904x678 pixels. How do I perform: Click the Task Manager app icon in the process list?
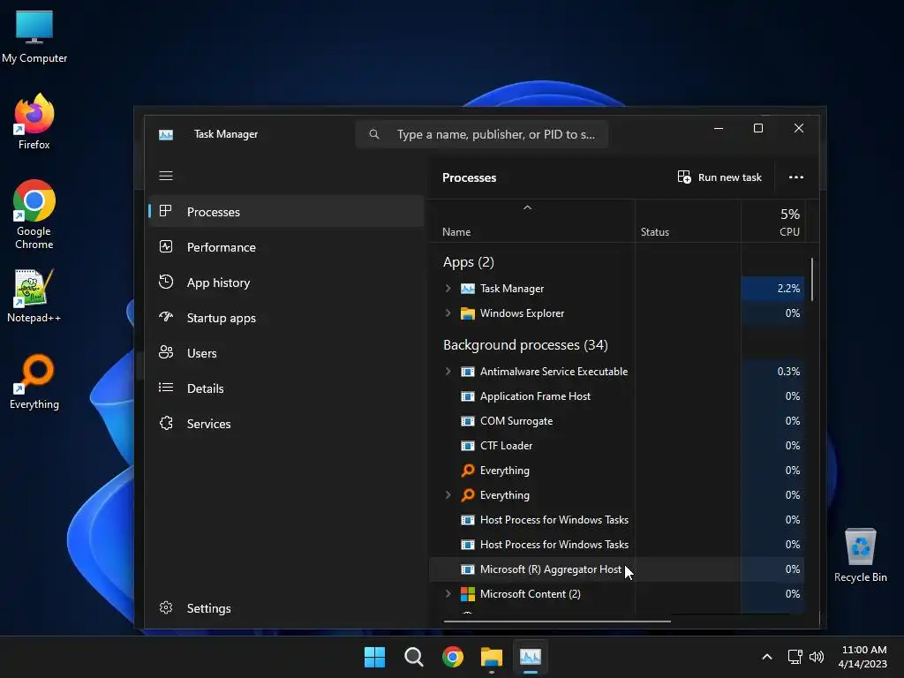pyautogui.click(x=468, y=289)
